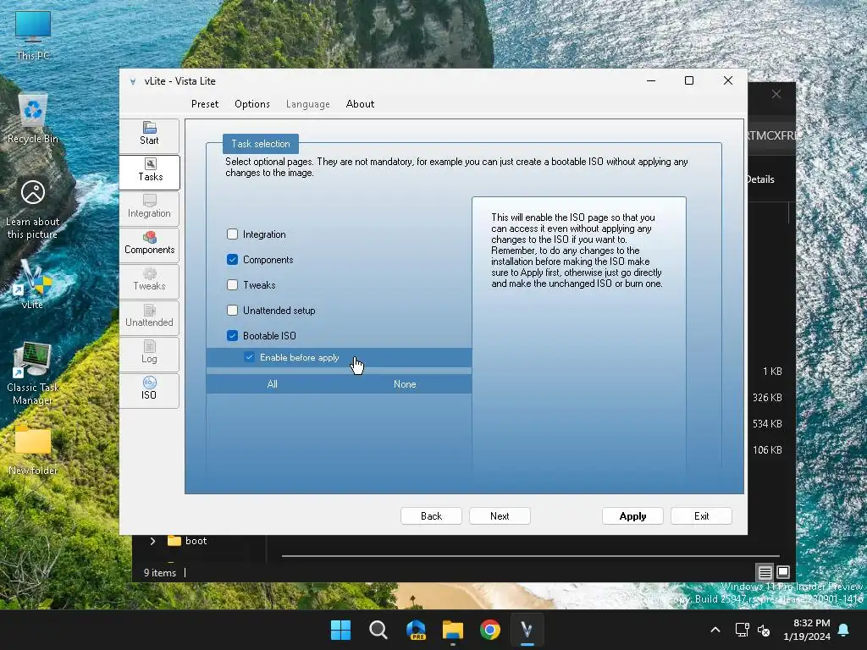Open the Options menu
867x650 pixels.
[x=252, y=104]
